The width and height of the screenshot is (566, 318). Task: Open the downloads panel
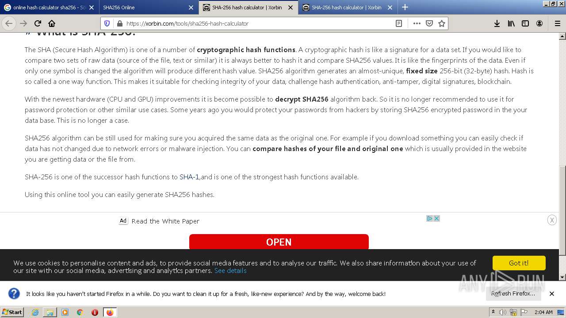pos(497,23)
